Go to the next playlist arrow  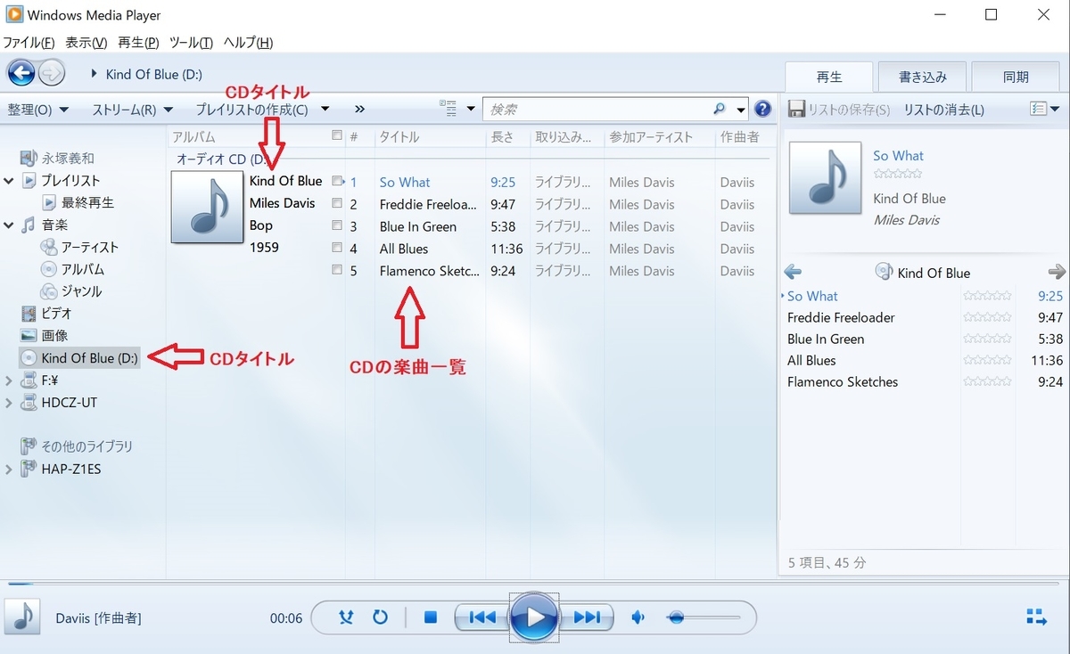tap(1057, 272)
